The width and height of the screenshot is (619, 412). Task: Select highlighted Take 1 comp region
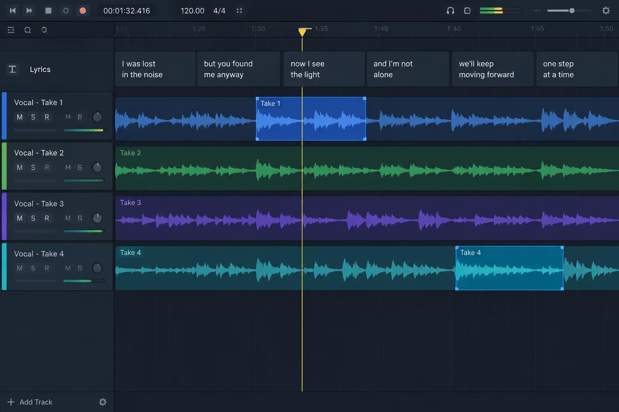click(311, 119)
